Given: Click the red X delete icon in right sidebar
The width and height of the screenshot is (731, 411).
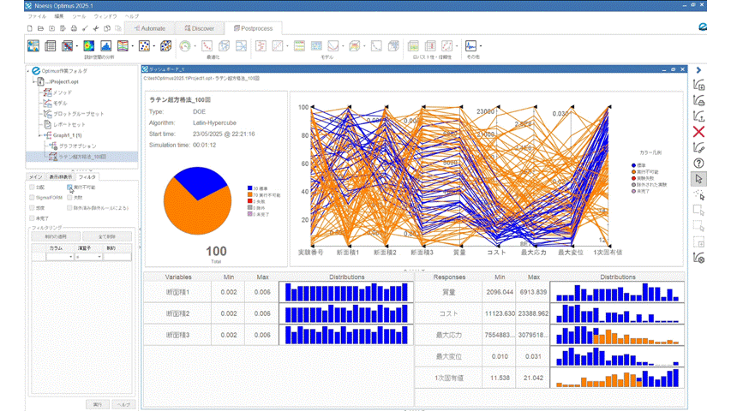Looking at the screenshot, I should click(x=698, y=132).
